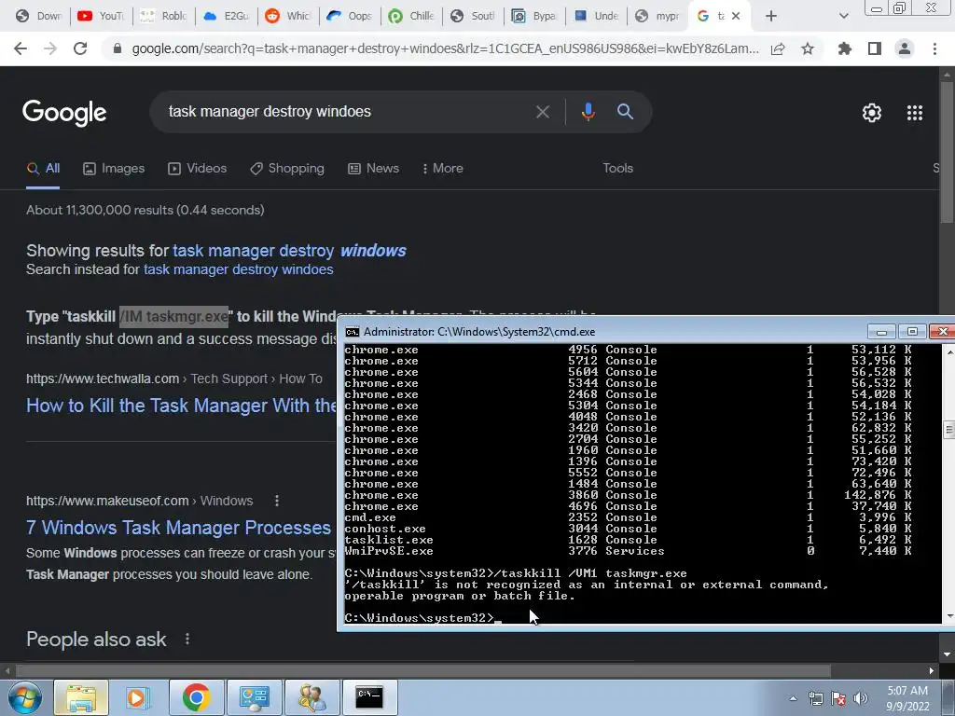Viewport: 955px width, 716px height.
Task: Switch to the Oops tab
Action: click(x=351, y=16)
